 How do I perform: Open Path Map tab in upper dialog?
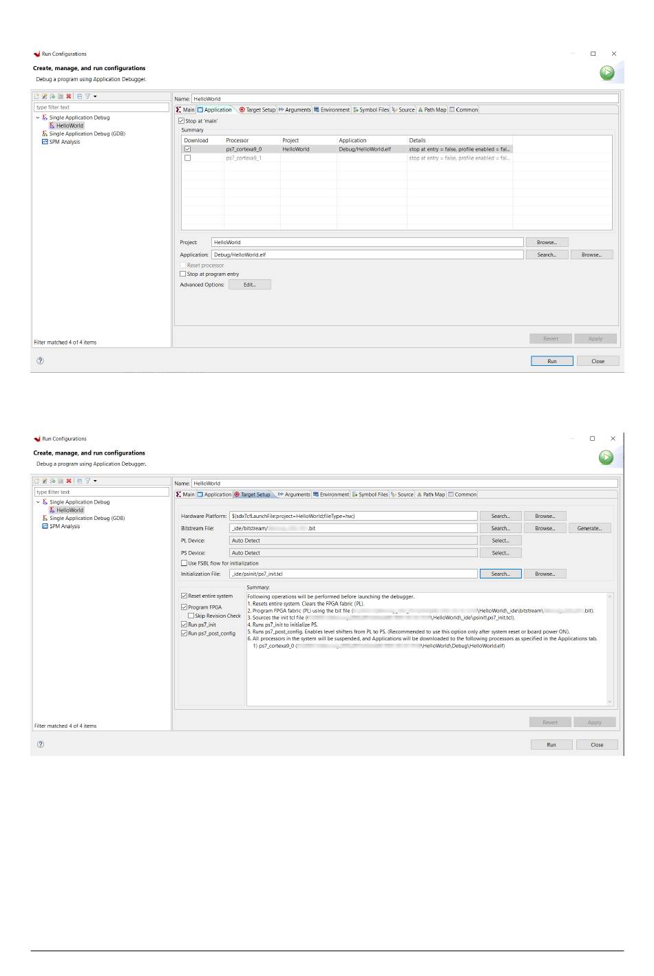pyautogui.click(x=432, y=110)
